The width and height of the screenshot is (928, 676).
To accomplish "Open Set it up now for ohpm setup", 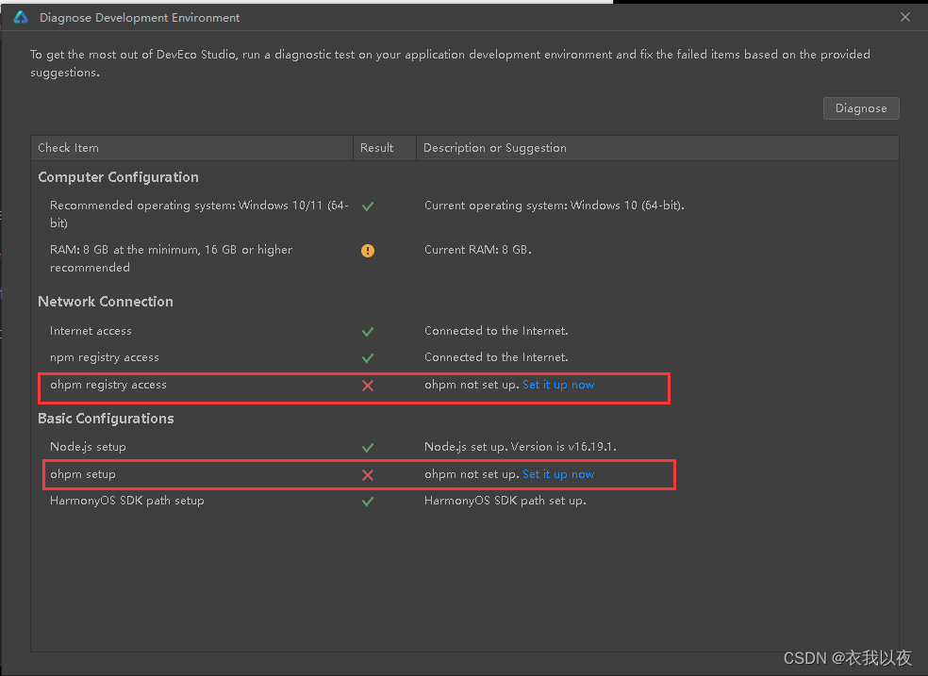I will 558,474.
